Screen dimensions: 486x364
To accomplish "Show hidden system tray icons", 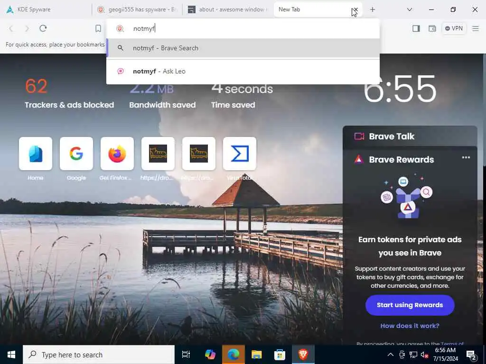I will pyautogui.click(x=391, y=355).
